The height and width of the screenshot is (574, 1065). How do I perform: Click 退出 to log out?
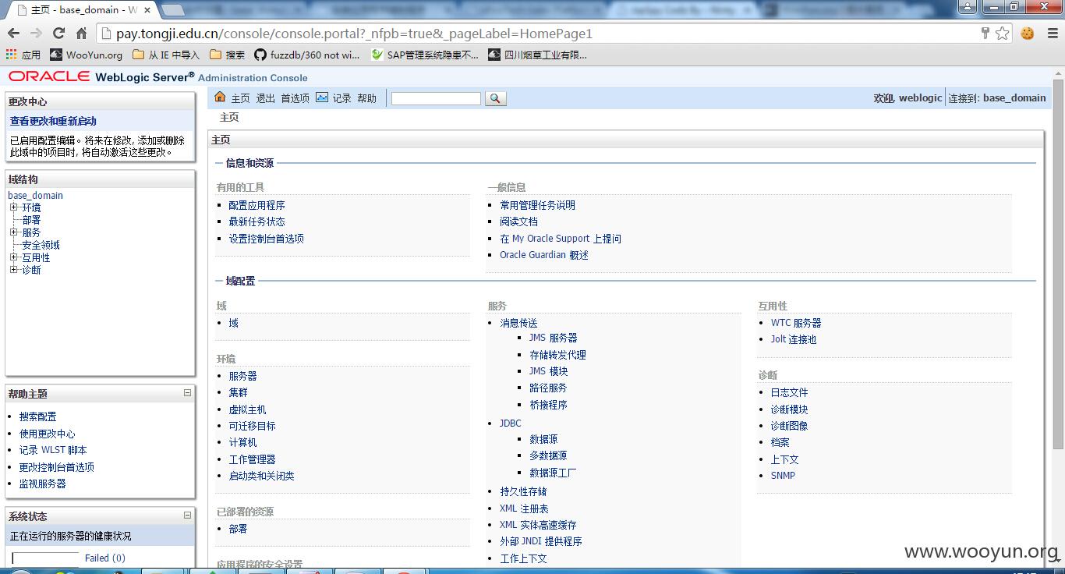coord(266,98)
